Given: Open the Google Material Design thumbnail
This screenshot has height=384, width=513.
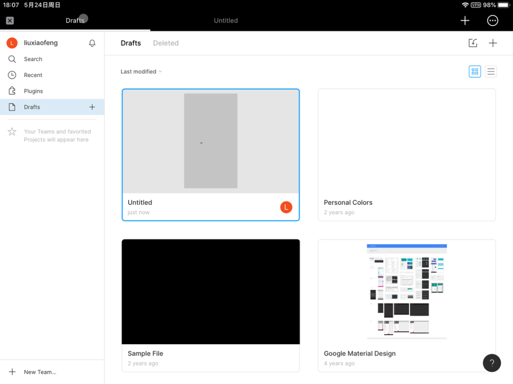Looking at the screenshot, I should pos(407,292).
